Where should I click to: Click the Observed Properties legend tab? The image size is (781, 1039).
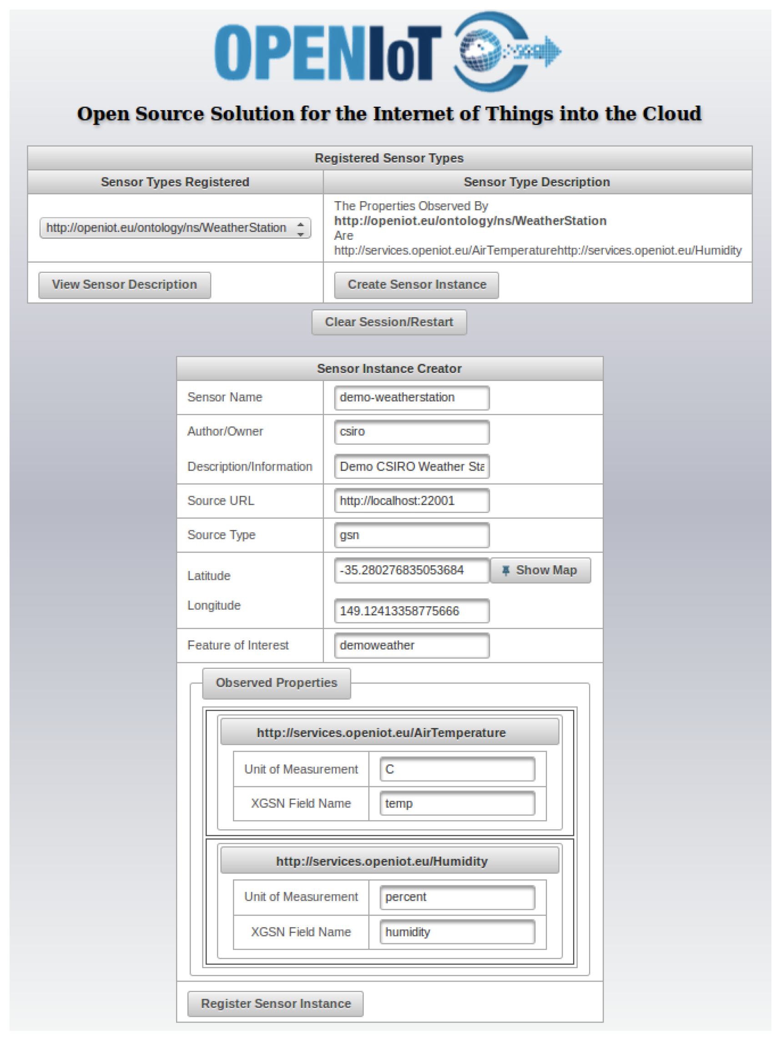point(277,683)
